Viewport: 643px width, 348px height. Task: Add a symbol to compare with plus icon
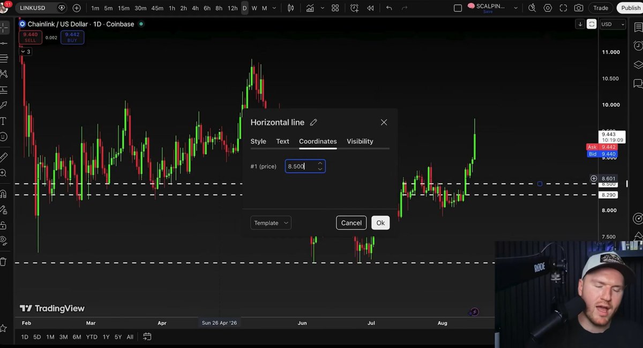(x=77, y=8)
